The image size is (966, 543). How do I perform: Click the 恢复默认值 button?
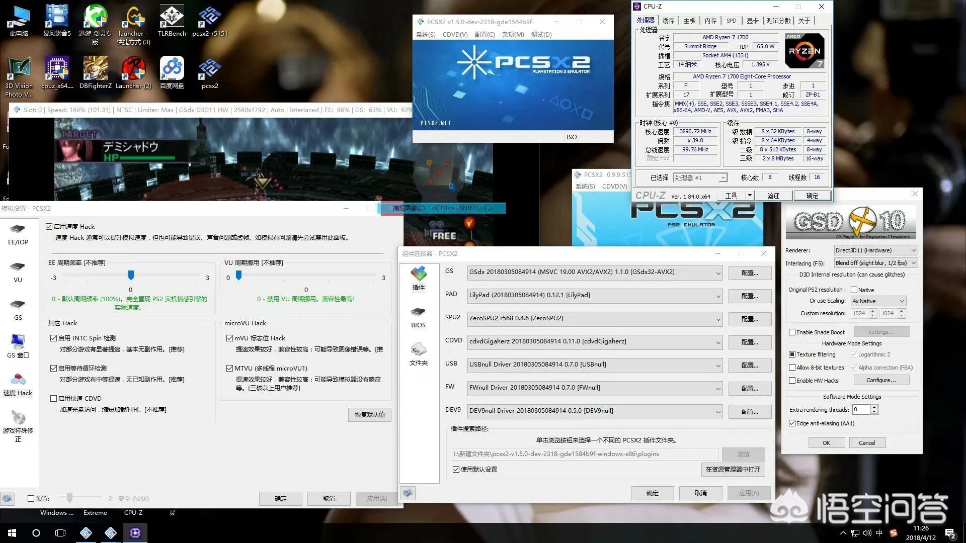coord(369,415)
